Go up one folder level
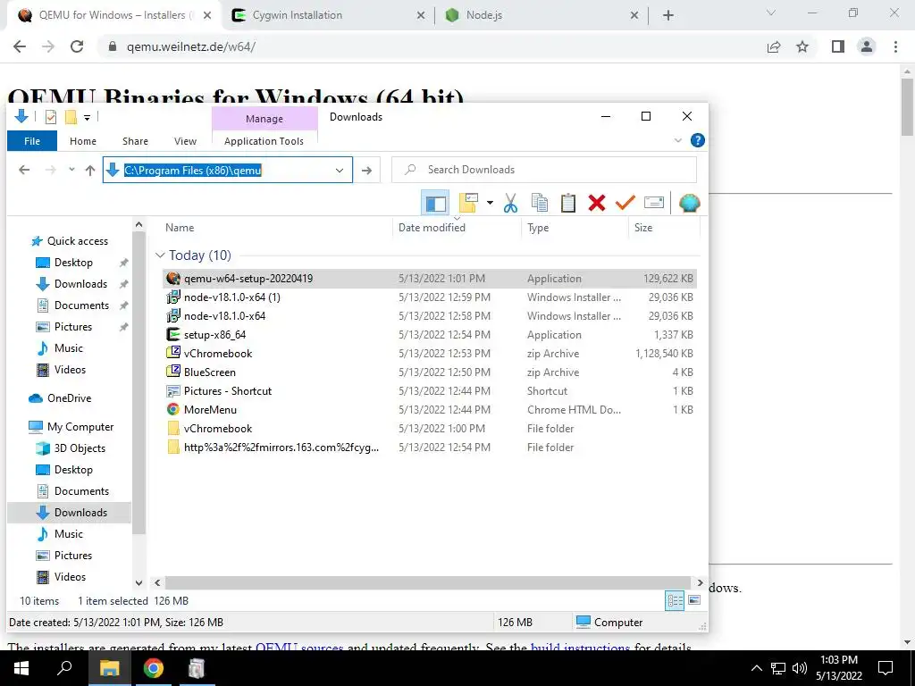Image resolution: width=915 pixels, height=686 pixels. (x=90, y=171)
